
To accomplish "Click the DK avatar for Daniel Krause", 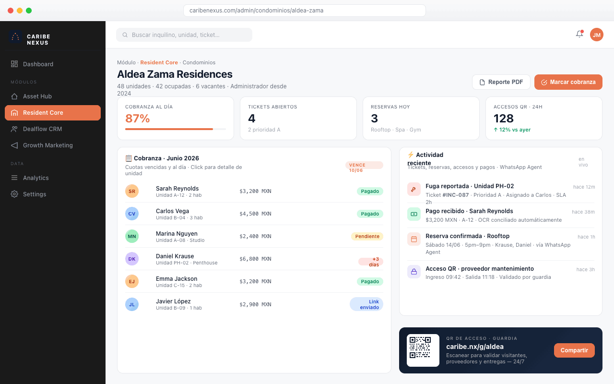I will click(132, 259).
